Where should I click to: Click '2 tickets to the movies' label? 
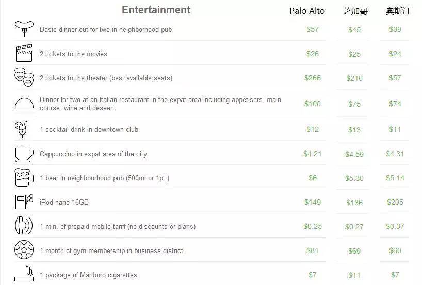coord(73,54)
